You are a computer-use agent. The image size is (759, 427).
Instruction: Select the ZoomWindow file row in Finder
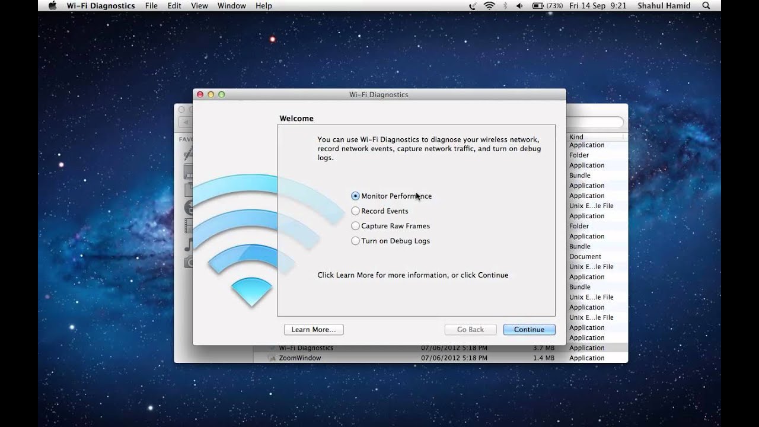441,358
